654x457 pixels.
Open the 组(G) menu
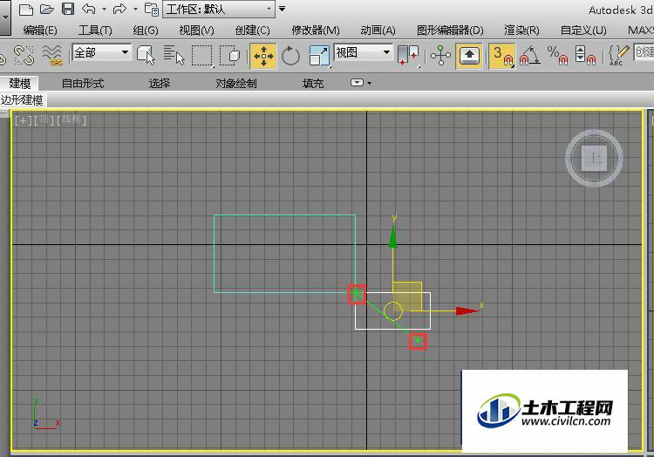146,30
